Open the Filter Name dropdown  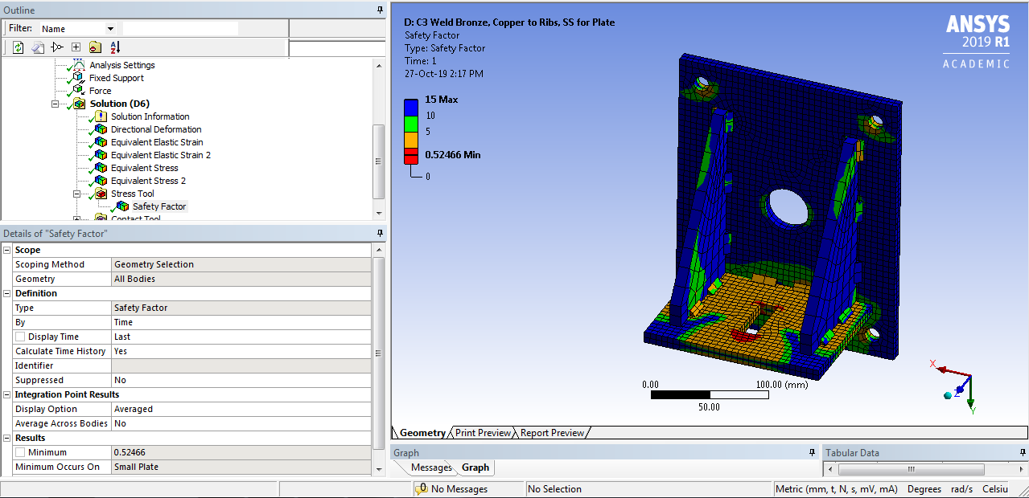coord(110,27)
